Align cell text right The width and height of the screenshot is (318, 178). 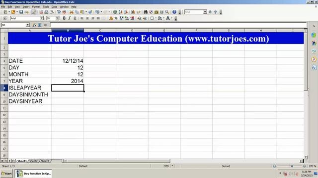coord(93,18)
